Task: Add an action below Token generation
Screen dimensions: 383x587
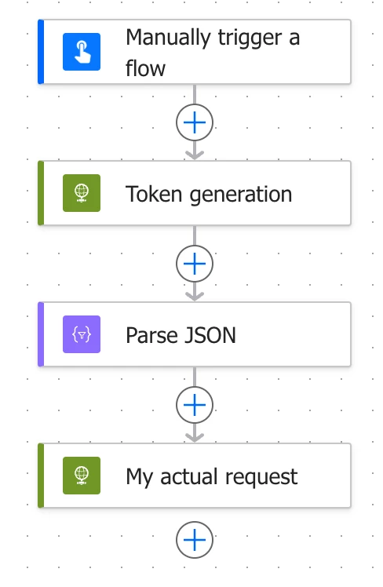Action: 195,264
